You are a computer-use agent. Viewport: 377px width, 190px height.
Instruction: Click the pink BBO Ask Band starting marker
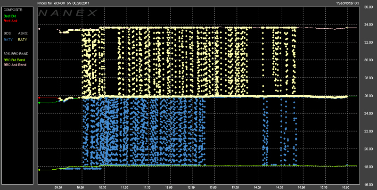[39, 29]
